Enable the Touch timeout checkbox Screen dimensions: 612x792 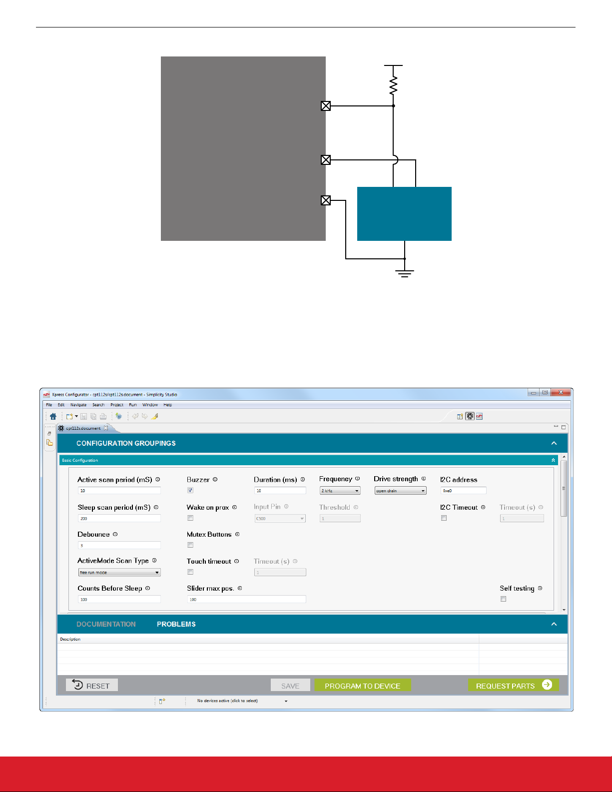(x=190, y=572)
